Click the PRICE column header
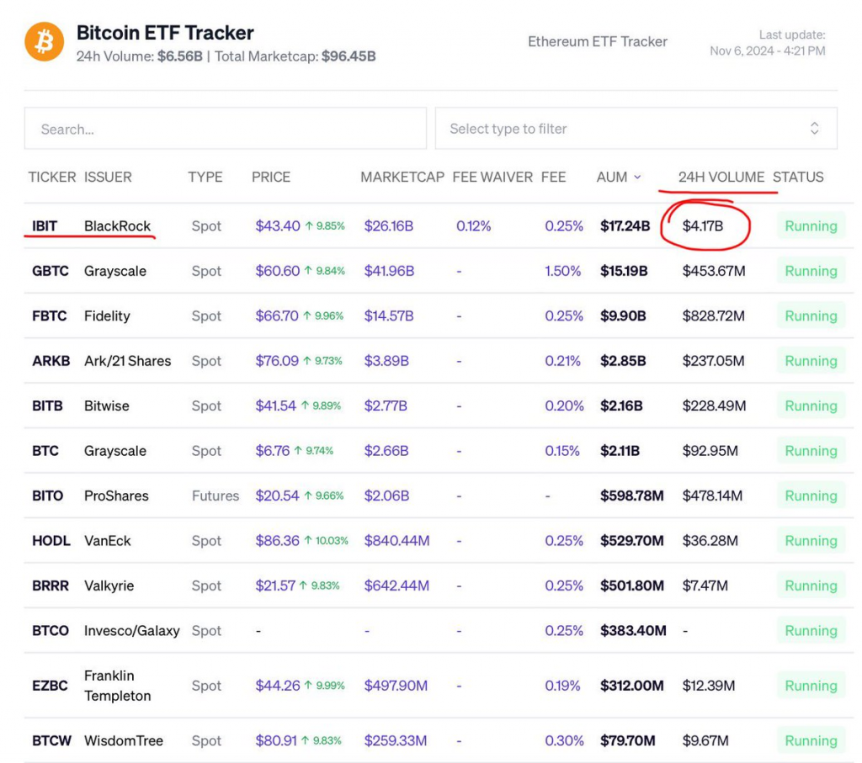 click(271, 178)
